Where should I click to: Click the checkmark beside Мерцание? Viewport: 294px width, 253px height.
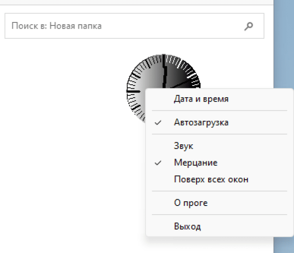158,163
